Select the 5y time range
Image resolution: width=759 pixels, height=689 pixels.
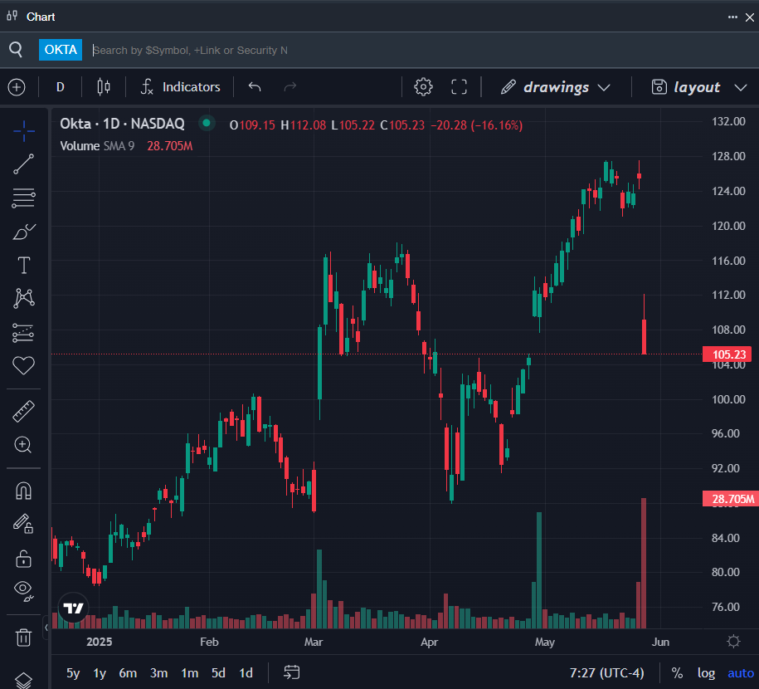point(73,673)
